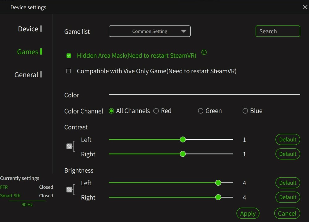Click the Contrast left-right link icon

point(69,146)
